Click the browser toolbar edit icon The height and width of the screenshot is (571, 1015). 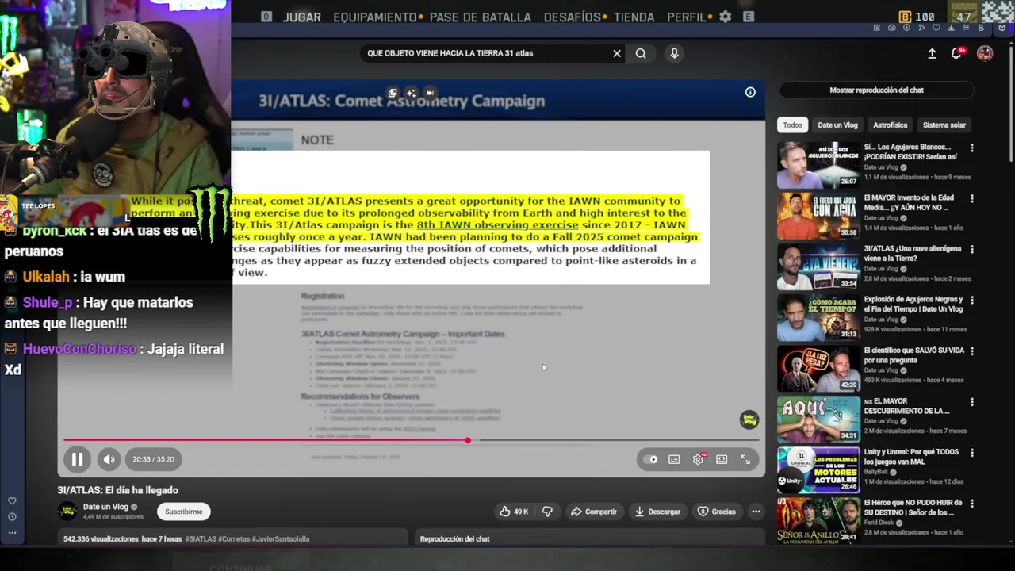[877, 28]
